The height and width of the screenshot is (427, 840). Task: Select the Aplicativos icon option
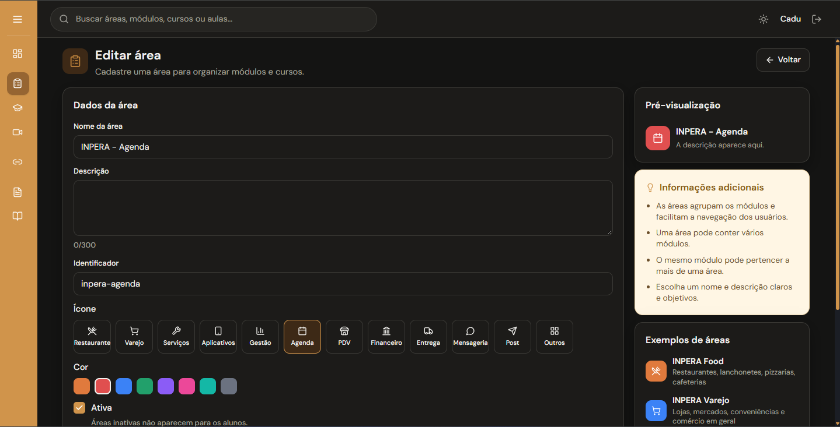[218, 337]
